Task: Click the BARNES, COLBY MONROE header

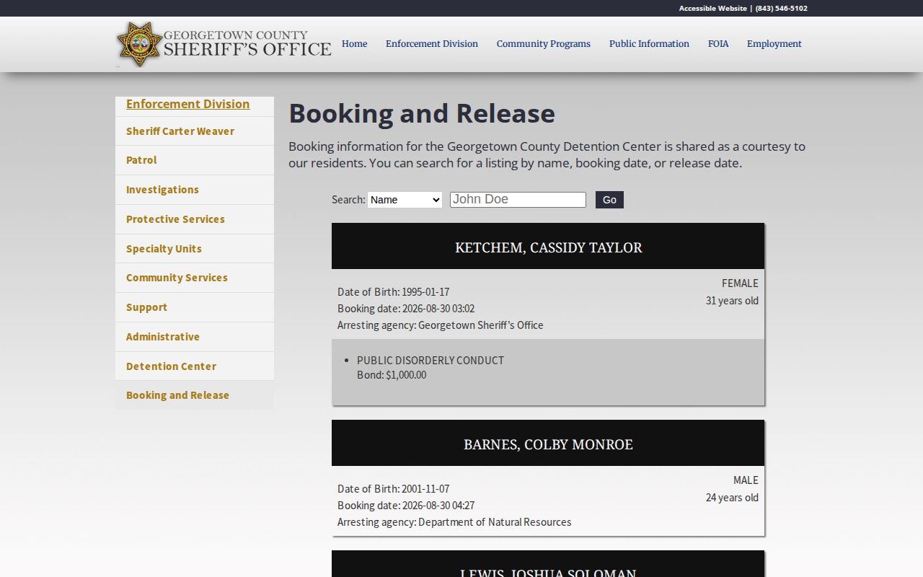Action: [548, 443]
